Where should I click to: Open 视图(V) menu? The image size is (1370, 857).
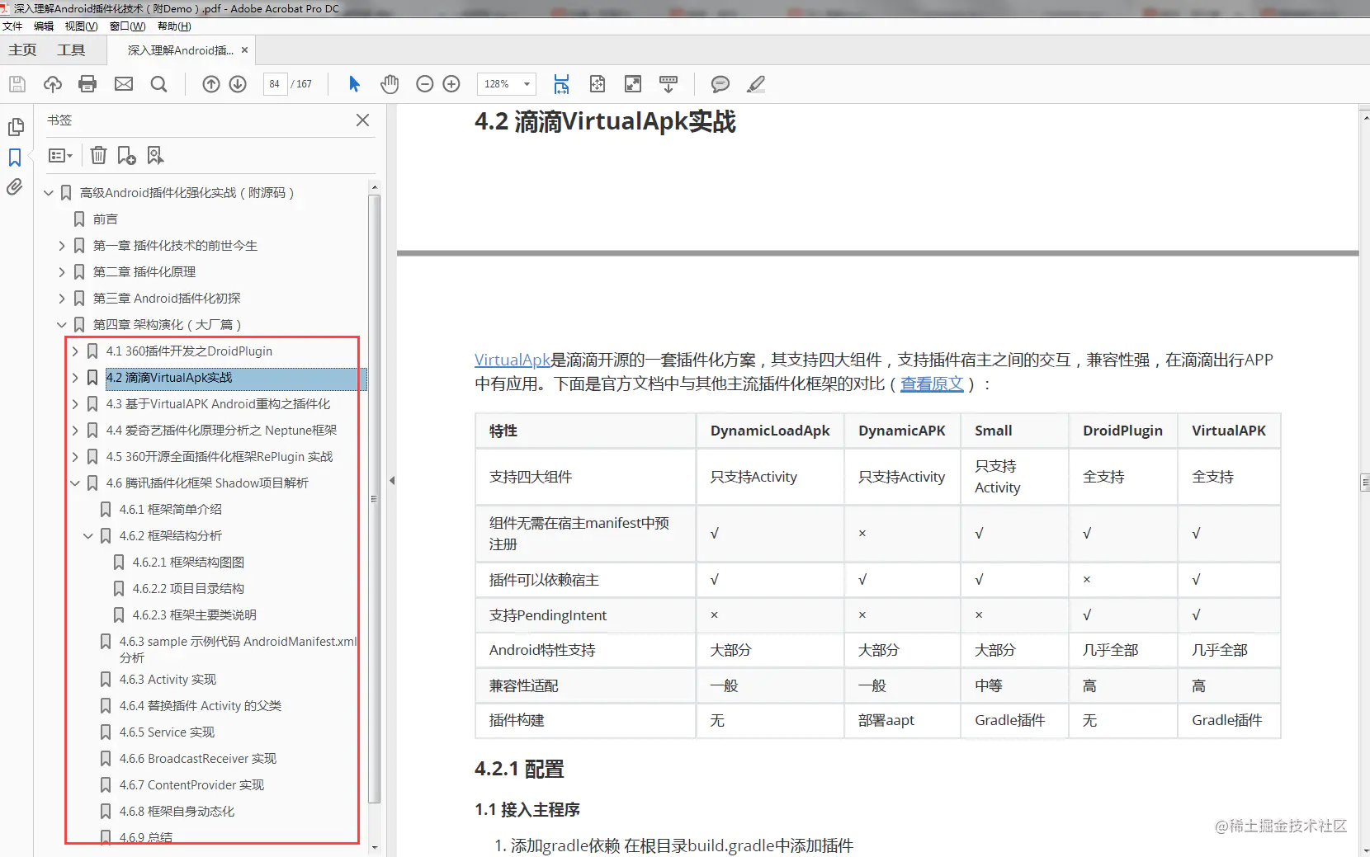pos(81,26)
